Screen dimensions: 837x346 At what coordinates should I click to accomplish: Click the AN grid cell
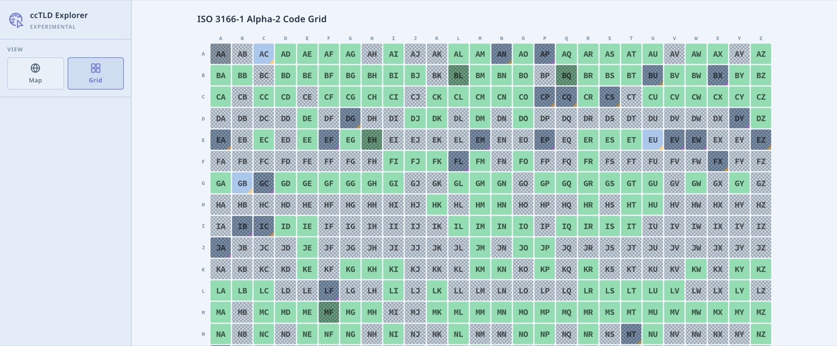pyautogui.click(x=502, y=54)
